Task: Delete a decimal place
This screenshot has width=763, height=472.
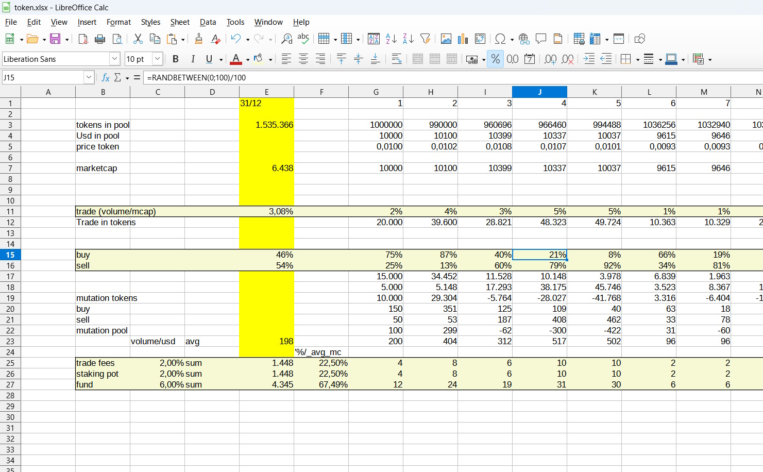Action: click(x=567, y=59)
